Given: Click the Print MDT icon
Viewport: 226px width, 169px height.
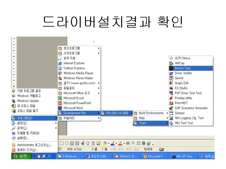Looking at the screenshot, I should click(171, 103).
